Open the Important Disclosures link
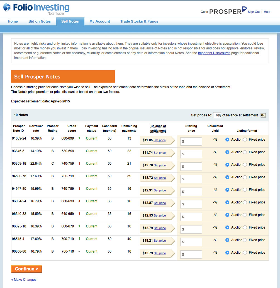 pos(214,53)
